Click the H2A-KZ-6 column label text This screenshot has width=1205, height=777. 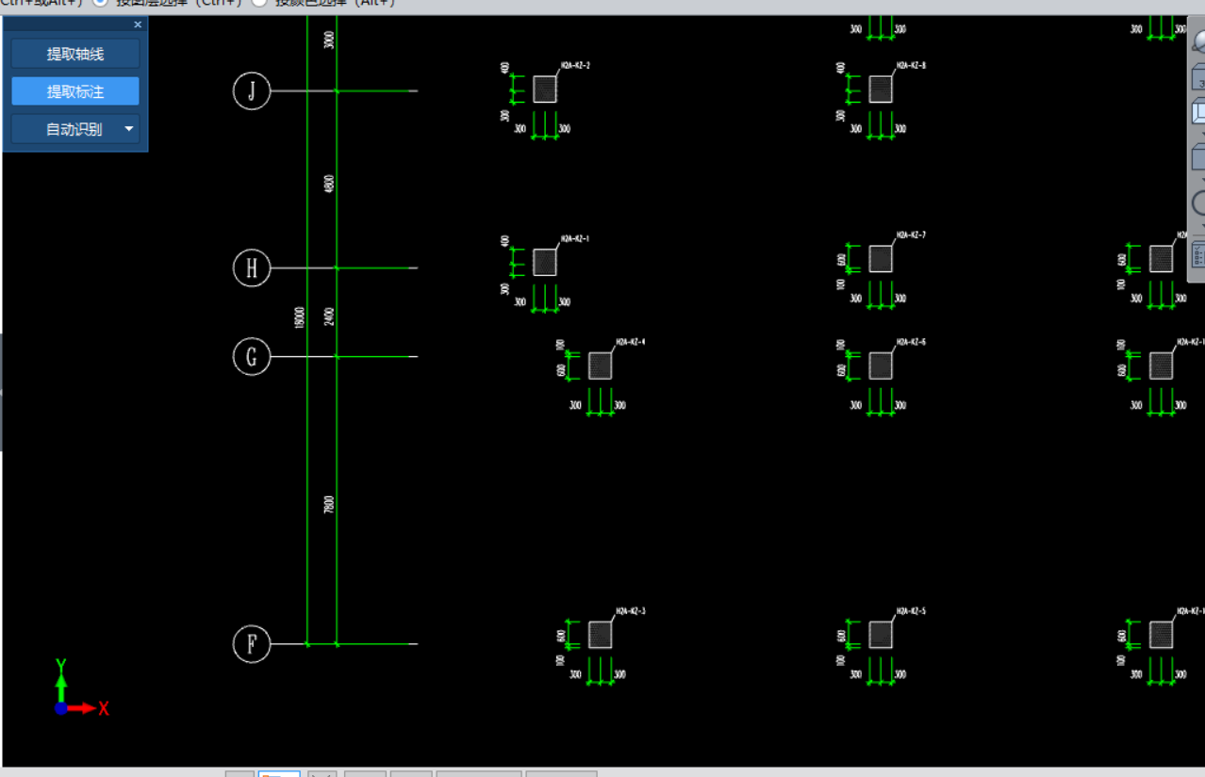(911, 342)
